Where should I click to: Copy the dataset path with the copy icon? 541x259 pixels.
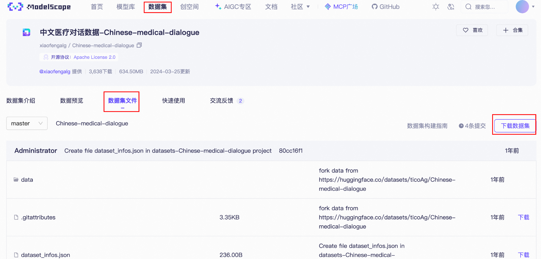click(x=139, y=45)
